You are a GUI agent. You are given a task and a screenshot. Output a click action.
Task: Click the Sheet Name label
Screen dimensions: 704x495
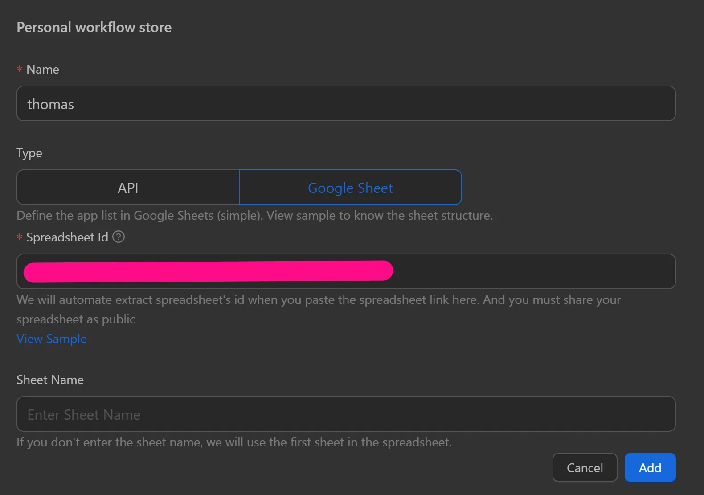pos(50,380)
